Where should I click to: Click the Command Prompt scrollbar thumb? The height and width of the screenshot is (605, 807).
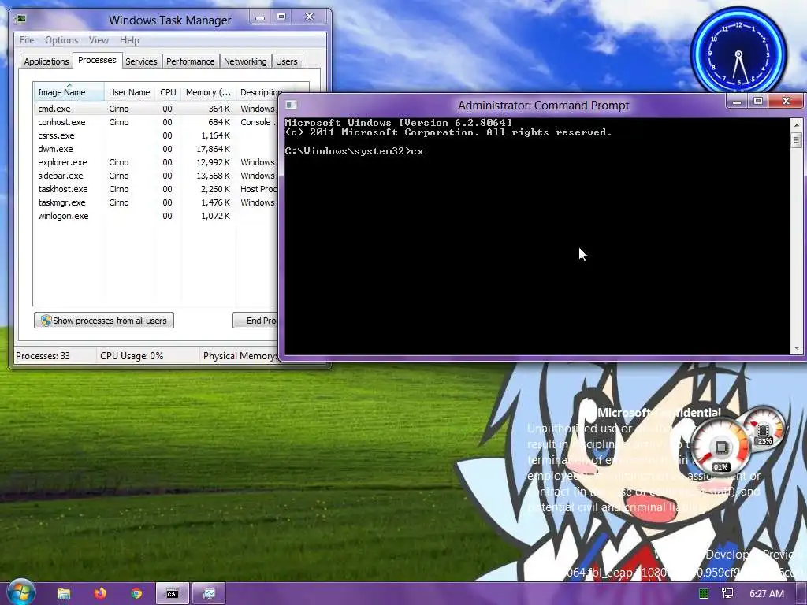797,139
